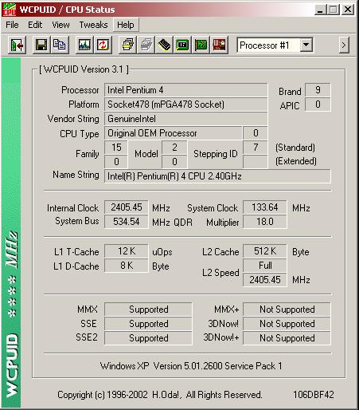
Task: Click the System Clock value '133.64'
Action: click(265, 207)
